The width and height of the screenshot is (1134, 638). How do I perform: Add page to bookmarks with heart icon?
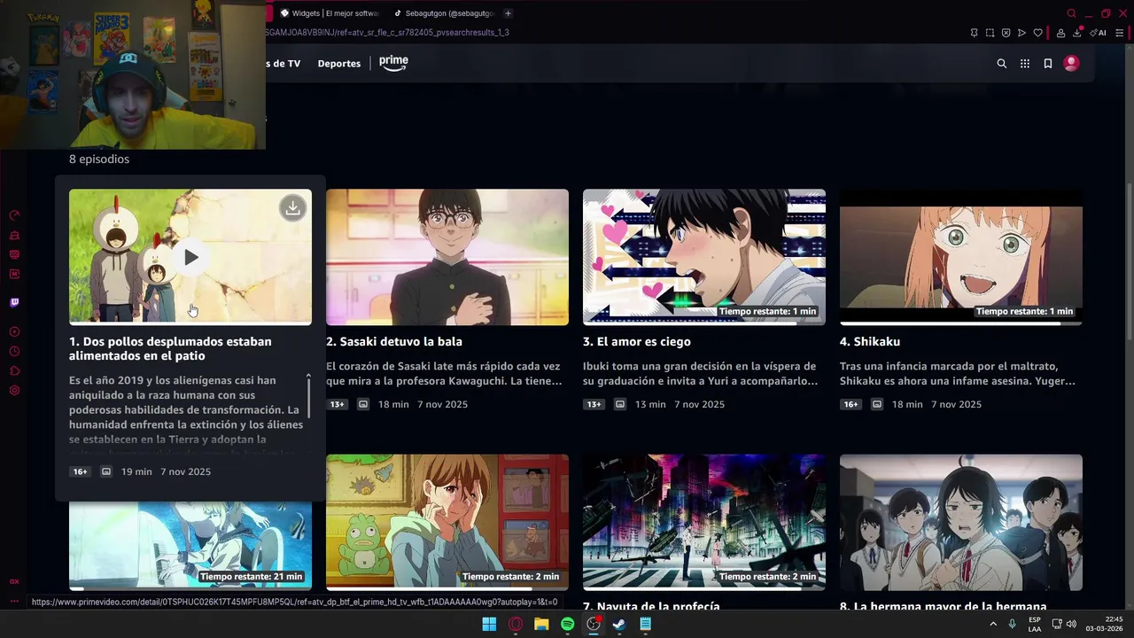click(1038, 33)
